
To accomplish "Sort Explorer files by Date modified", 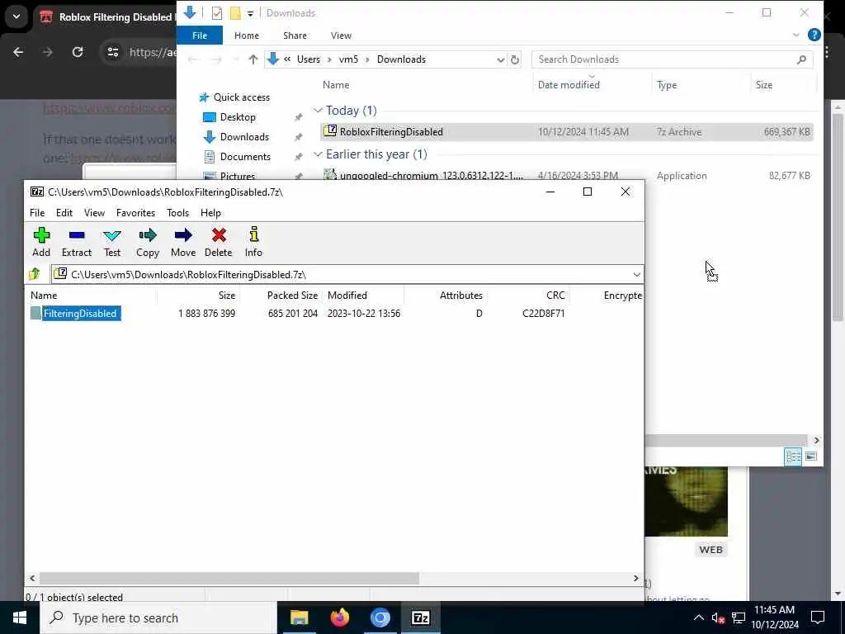I will pyautogui.click(x=569, y=85).
